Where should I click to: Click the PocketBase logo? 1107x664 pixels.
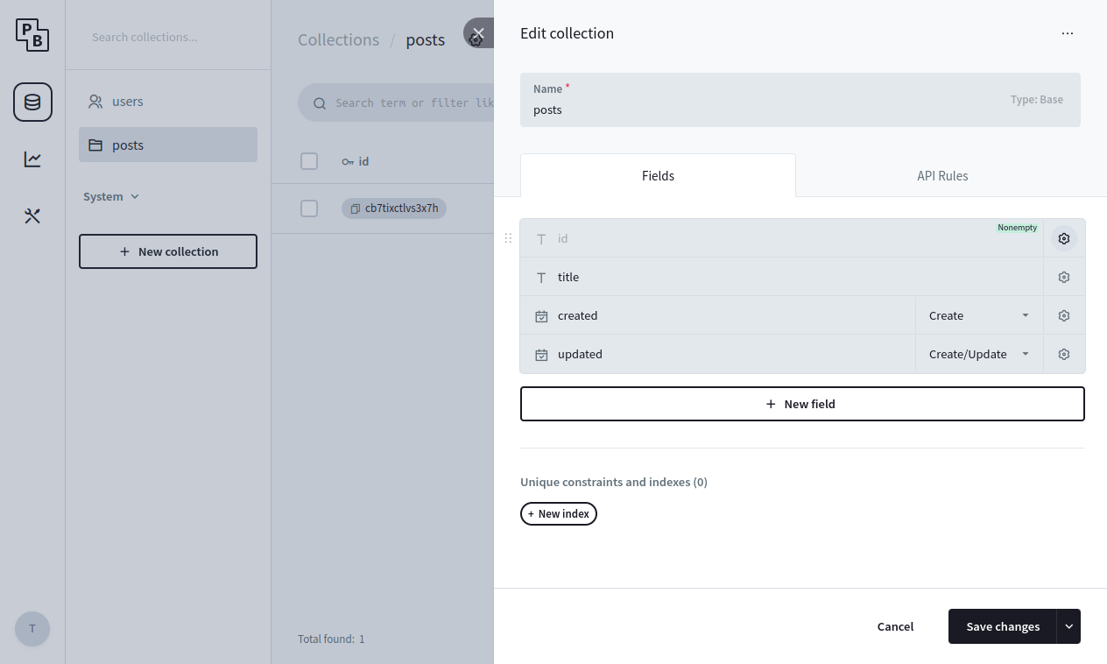pos(32,35)
